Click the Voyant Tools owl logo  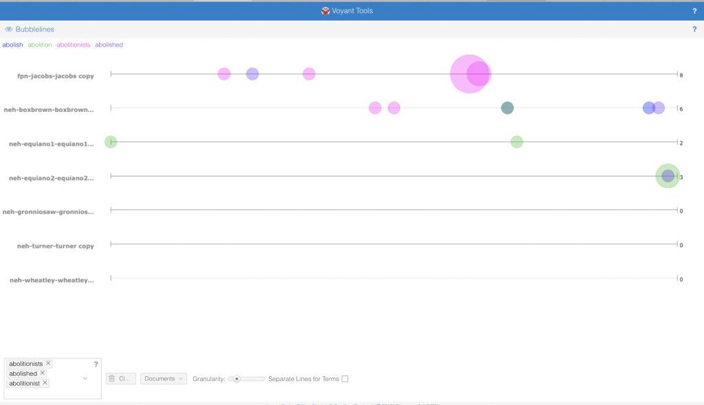[325, 11]
